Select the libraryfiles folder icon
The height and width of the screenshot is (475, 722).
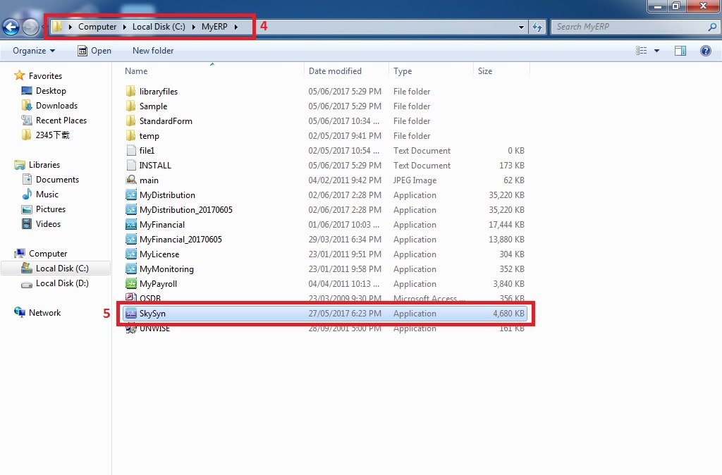point(130,92)
